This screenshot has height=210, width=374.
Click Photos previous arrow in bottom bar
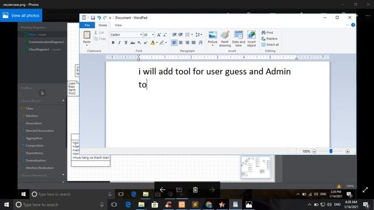(x=162, y=190)
